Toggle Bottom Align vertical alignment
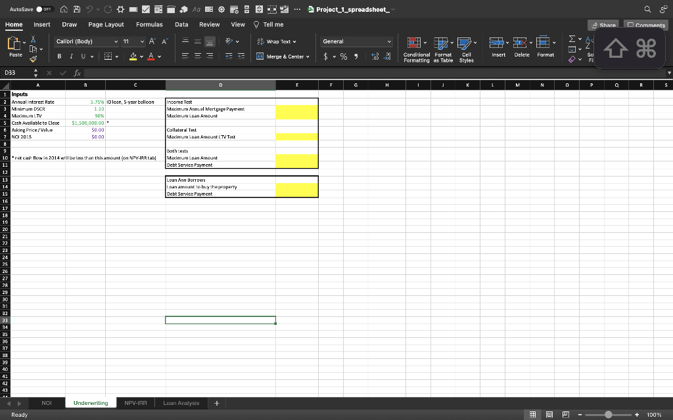This screenshot has width=673, height=420. pyautogui.click(x=210, y=41)
